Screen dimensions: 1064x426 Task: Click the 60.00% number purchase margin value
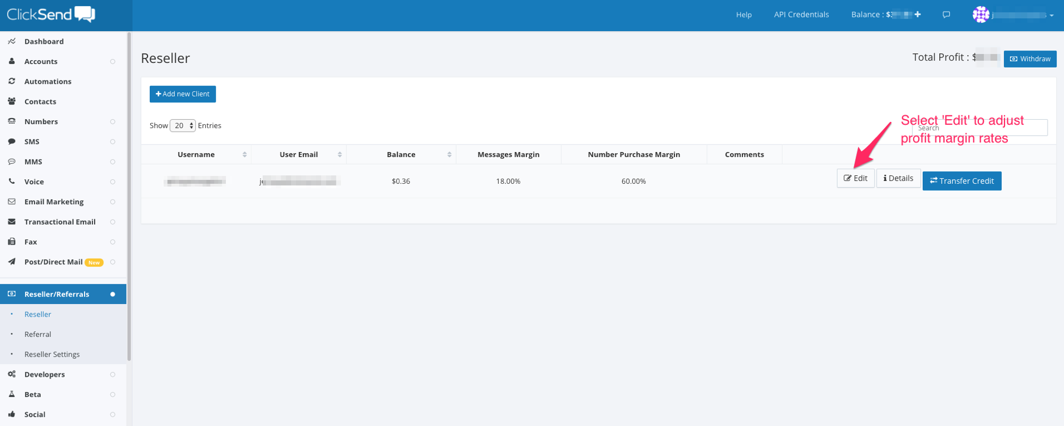pyautogui.click(x=634, y=182)
